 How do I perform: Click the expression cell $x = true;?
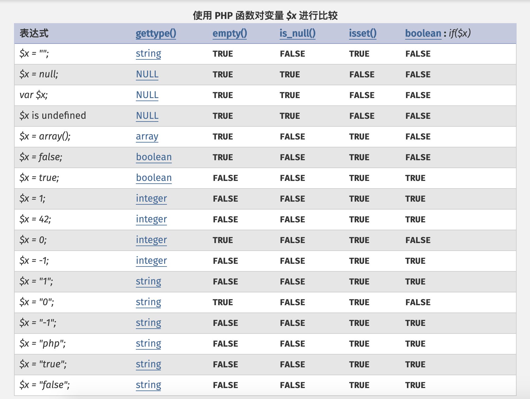[39, 178]
